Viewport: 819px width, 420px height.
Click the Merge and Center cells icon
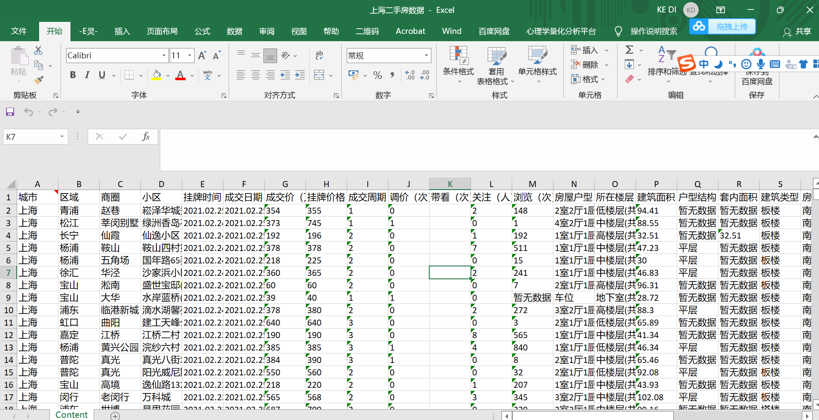(x=319, y=76)
